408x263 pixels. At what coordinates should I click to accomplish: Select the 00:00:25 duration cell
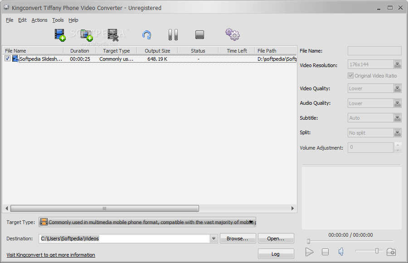(80, 59)
